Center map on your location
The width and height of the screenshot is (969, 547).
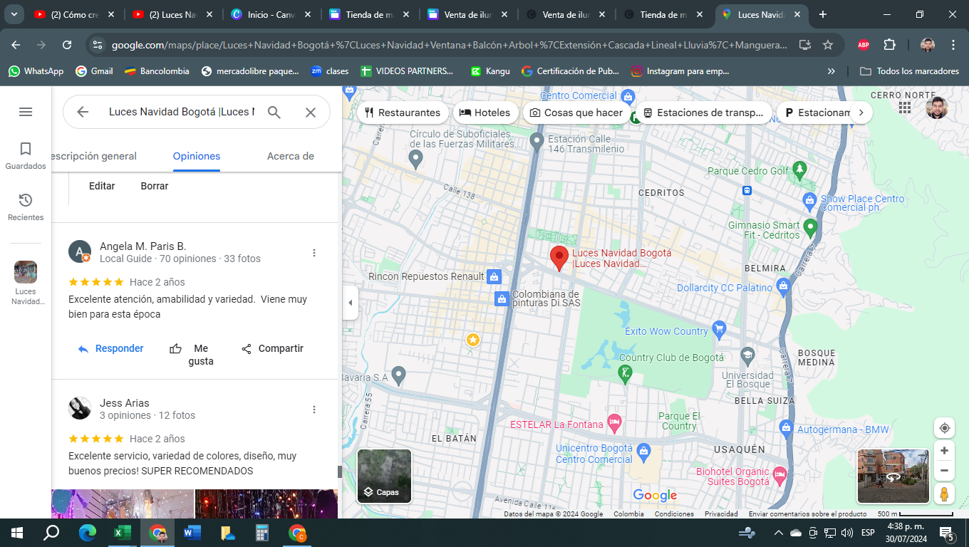[944, 428]
